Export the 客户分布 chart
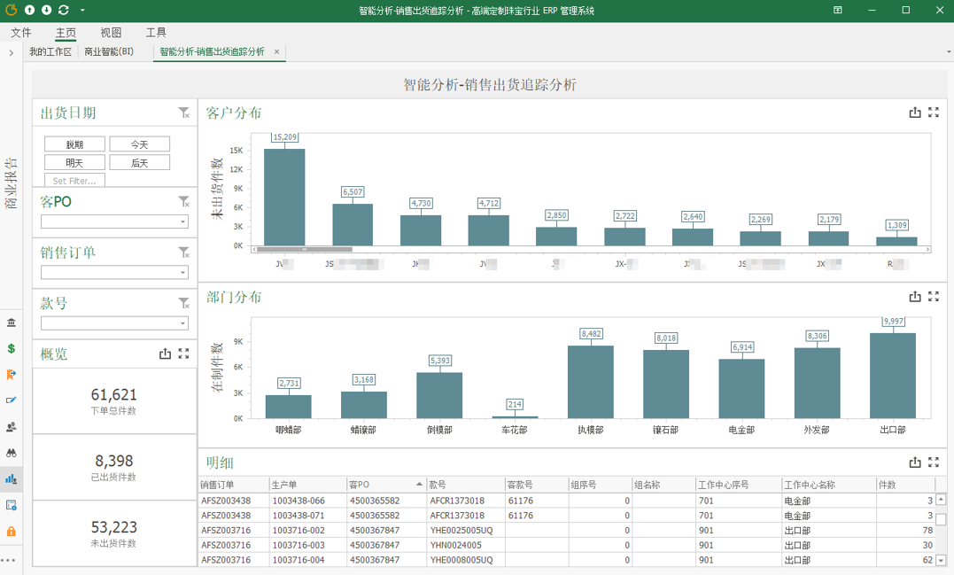The image size is (954, 575). click(915, 113)
